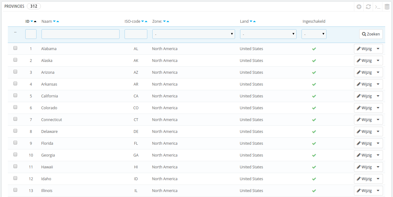This screenshot has width=393, height=197.
Task: Sort ID column ascending arrow
Action: 35,21
